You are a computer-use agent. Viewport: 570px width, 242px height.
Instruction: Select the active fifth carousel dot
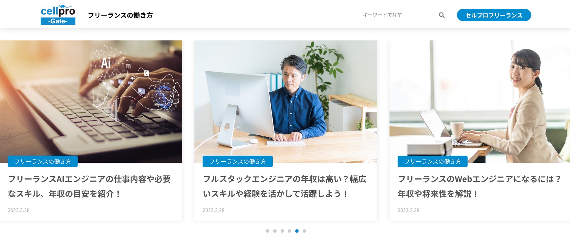(297, 231)
